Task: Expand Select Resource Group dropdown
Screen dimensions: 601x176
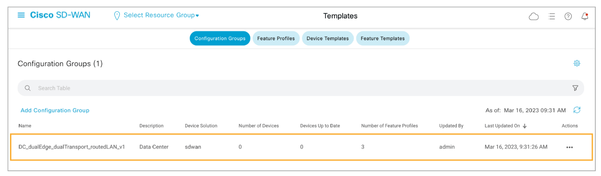Action: (x=161, y=15)
